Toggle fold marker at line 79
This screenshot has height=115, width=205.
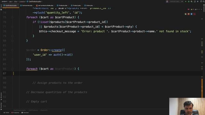[12, 36]
